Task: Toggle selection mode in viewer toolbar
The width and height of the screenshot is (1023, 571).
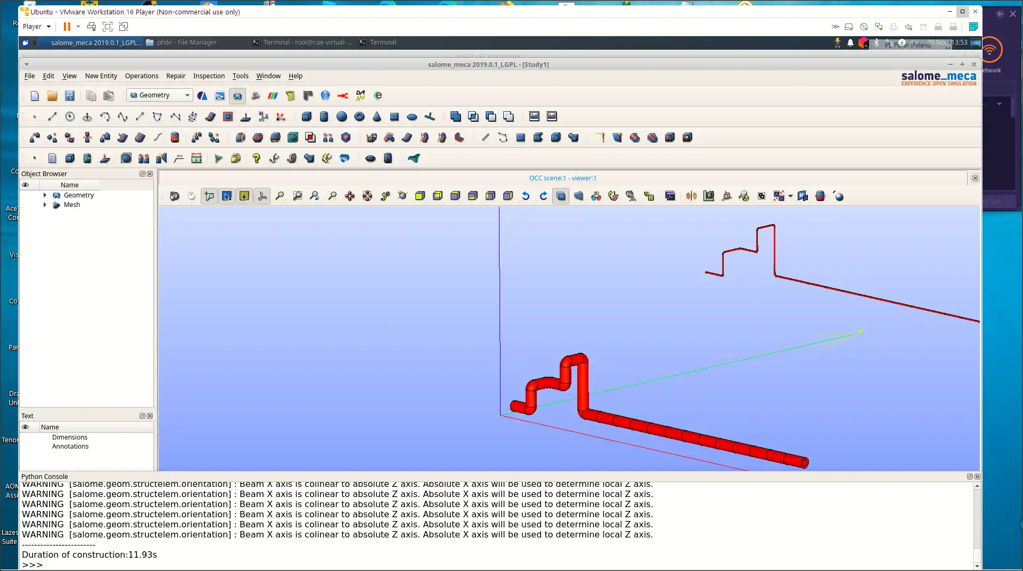Action: click(x=244, y=196)
